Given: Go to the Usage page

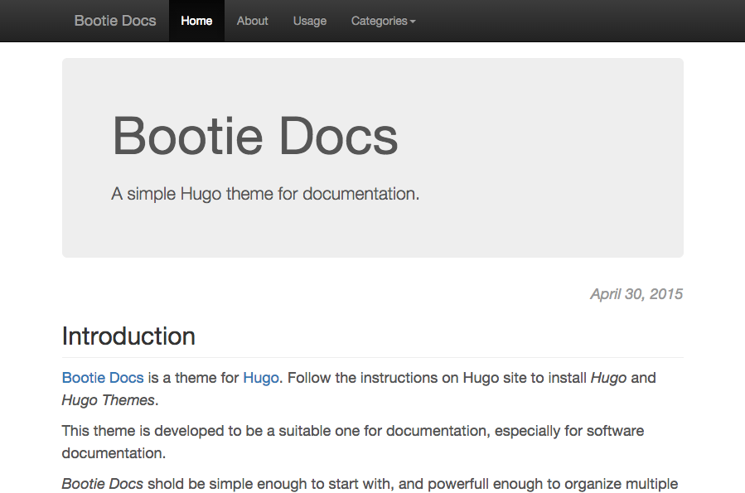Looking at the screenshot, I should (310, 21).
